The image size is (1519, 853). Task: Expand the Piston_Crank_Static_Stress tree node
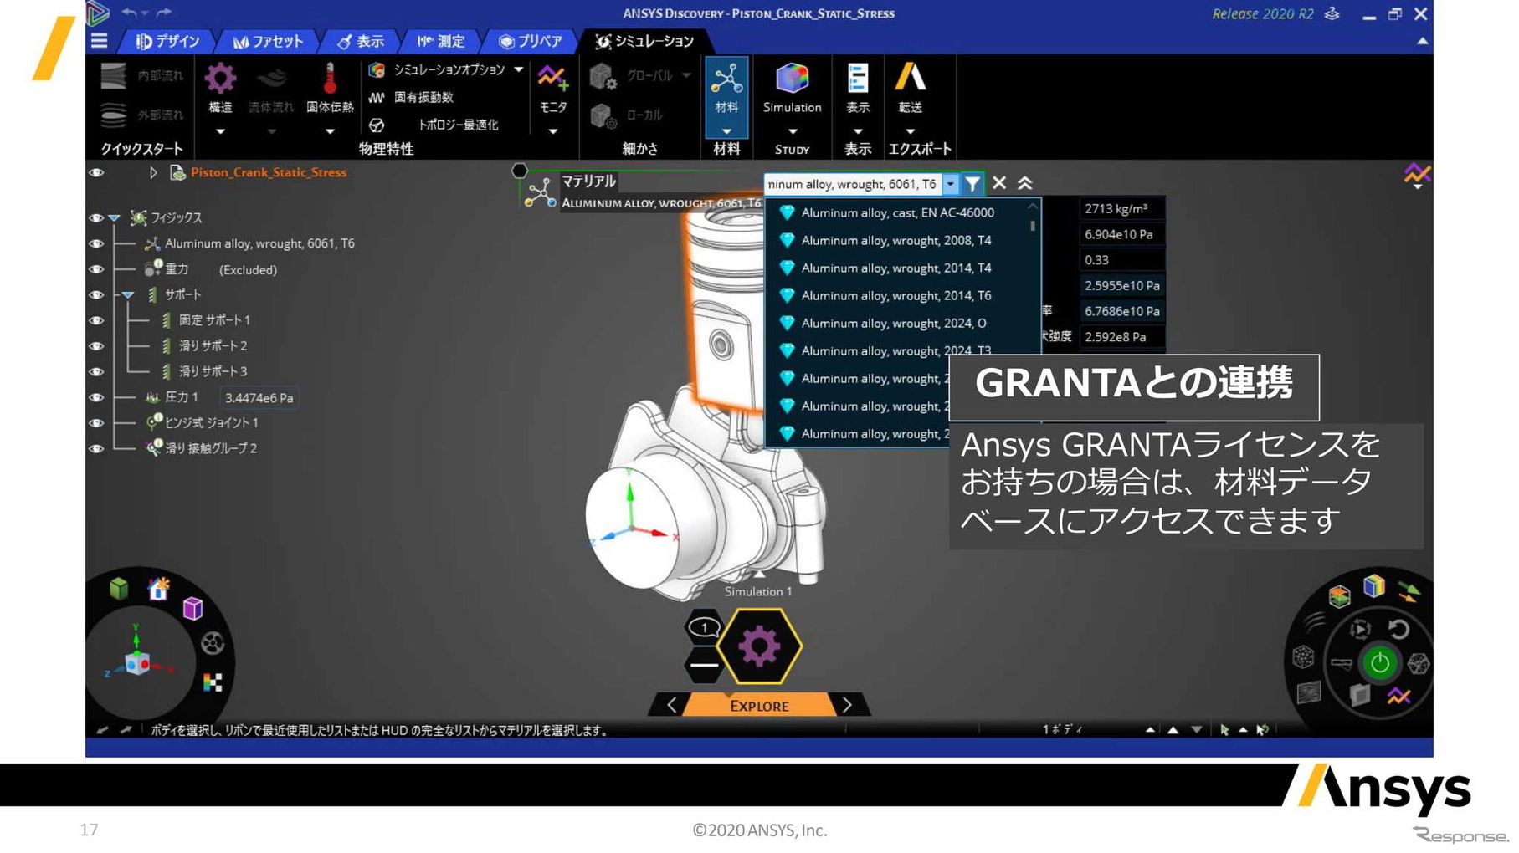153,172
